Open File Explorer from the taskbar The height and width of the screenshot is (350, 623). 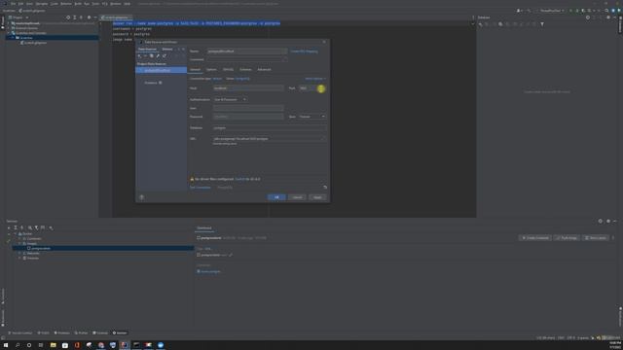53,345
